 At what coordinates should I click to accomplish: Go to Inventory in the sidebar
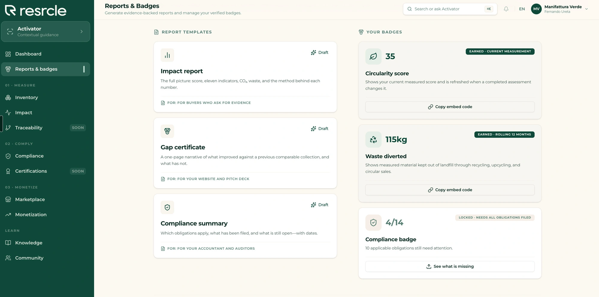click(46, 98)
